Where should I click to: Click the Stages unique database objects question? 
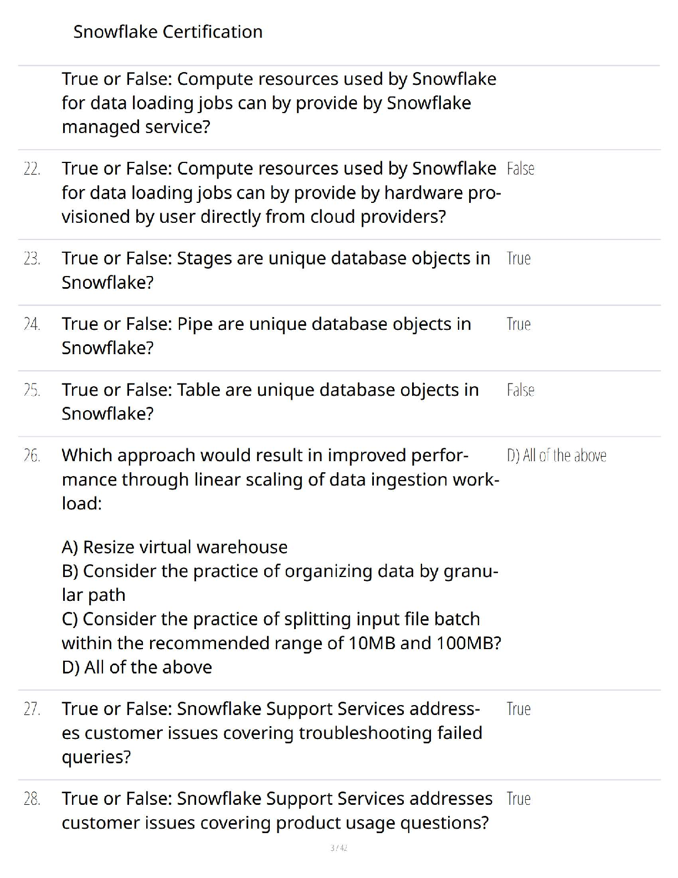click(276, 270)
